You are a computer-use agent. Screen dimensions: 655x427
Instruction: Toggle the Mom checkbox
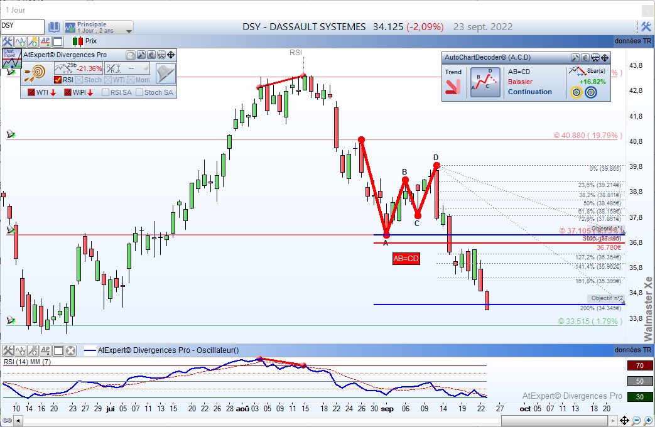pyautogui.click(x=131, y=80)
